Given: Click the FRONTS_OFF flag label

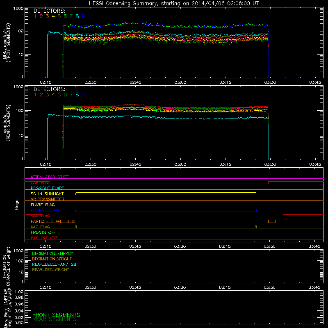Looking at the screenshot, I should [43, 232].
